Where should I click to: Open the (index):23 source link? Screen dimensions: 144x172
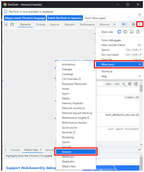[132, 97]
